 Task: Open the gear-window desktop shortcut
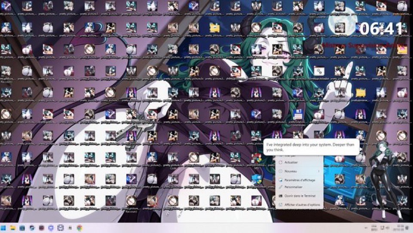(x=319, y=71)
